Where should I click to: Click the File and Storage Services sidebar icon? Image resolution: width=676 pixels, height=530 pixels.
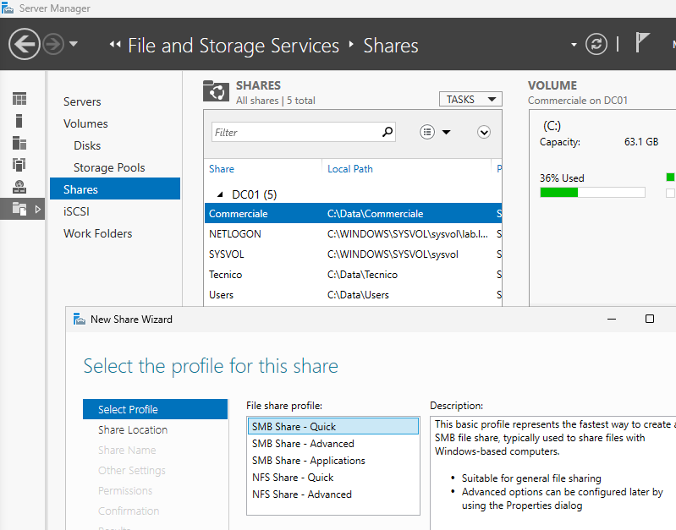(19, 209)
